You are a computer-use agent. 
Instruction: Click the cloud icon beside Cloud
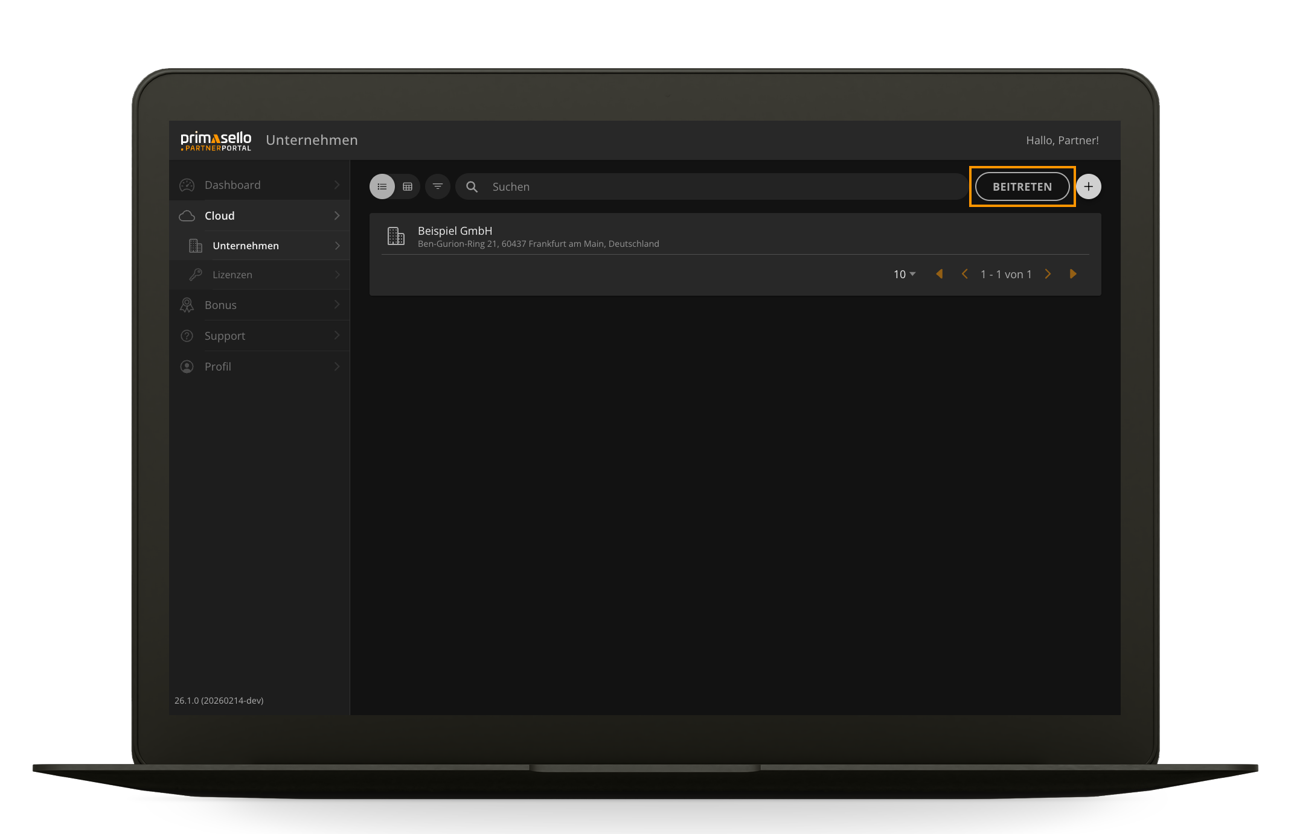[187, 215]
